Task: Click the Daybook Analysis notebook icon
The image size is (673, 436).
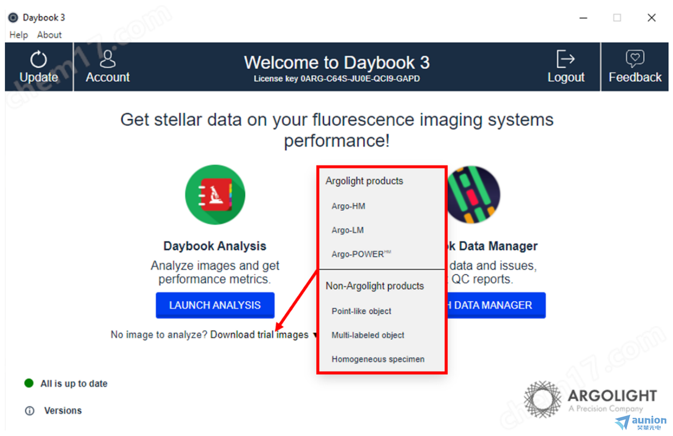Action: coord(215,195)
